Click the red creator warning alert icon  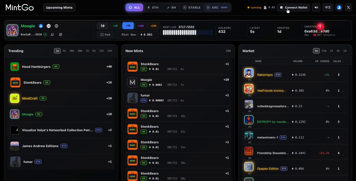320,26
